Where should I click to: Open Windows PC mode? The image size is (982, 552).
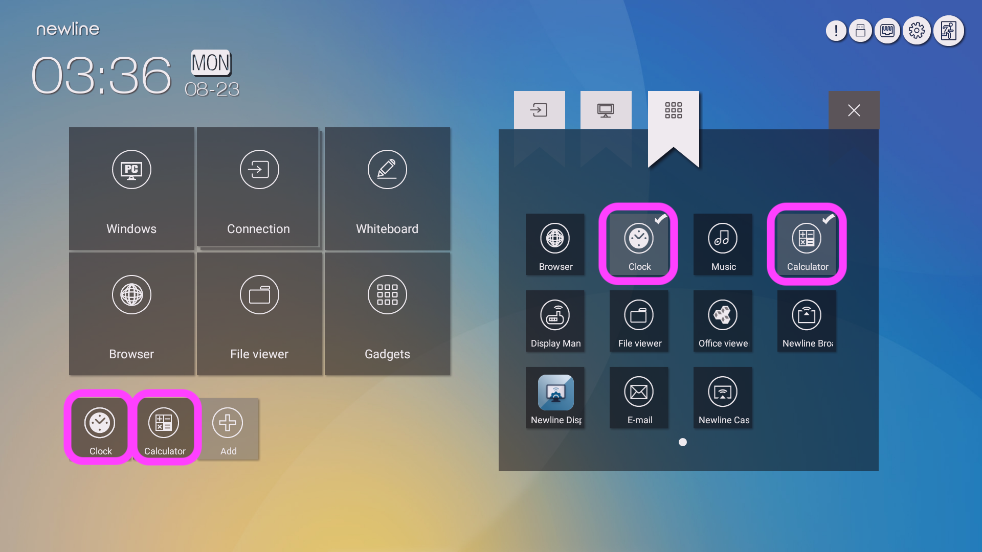coord(131,188)
